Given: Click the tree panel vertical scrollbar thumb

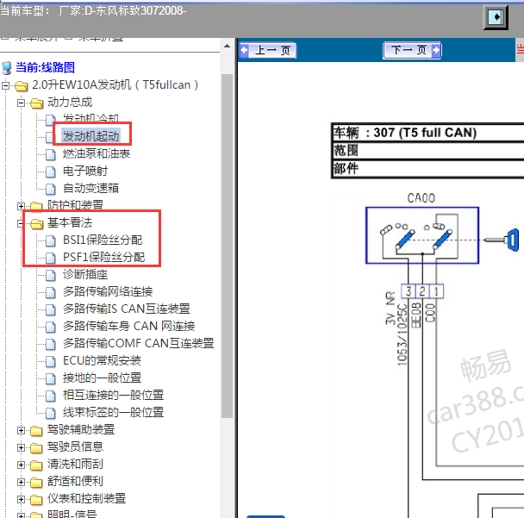Looking at the screenshot, I should (228, 246).
